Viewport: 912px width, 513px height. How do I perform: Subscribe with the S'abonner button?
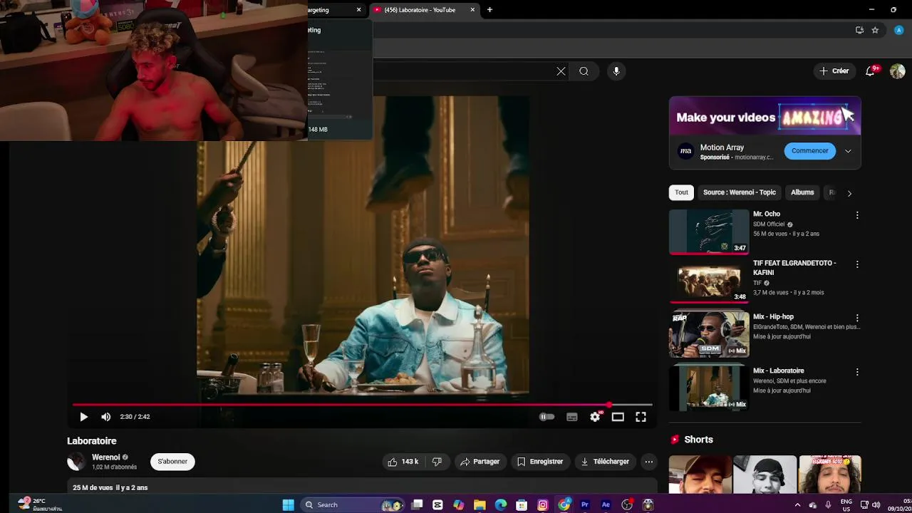click(172, 462)
